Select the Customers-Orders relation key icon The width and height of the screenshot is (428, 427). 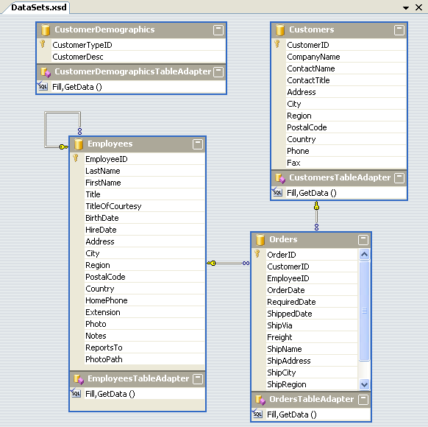tap(316, 205)
